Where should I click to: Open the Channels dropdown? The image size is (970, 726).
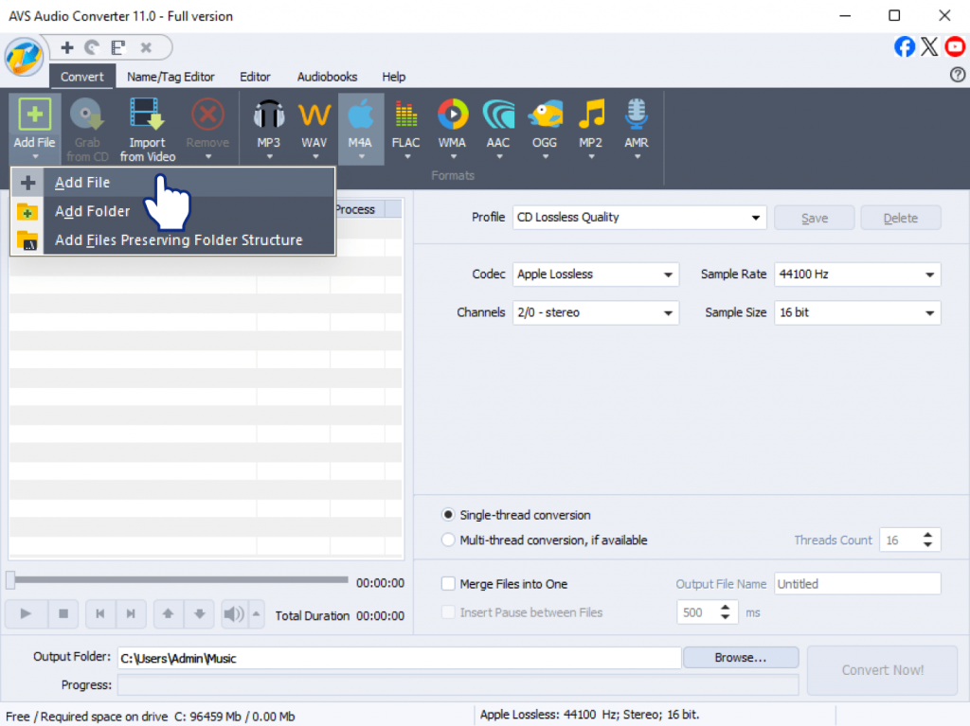point(595,313)
